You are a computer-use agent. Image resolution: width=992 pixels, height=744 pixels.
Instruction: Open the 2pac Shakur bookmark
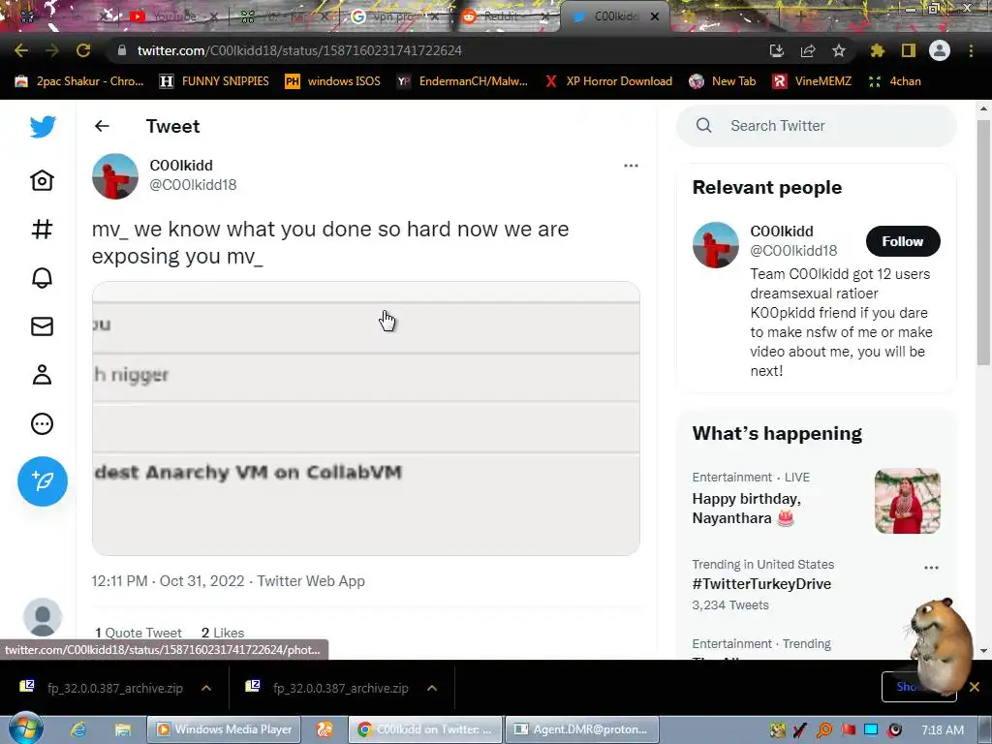coord(79,81)
